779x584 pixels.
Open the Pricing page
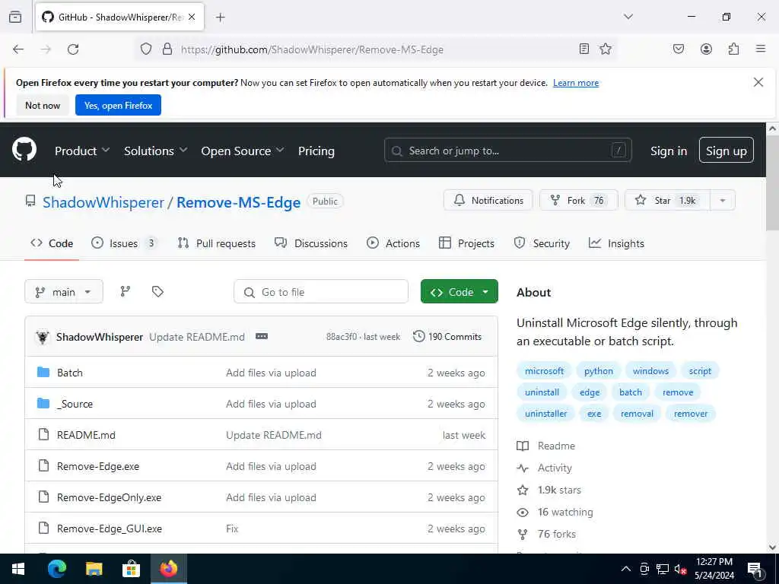tap(316, 151)
